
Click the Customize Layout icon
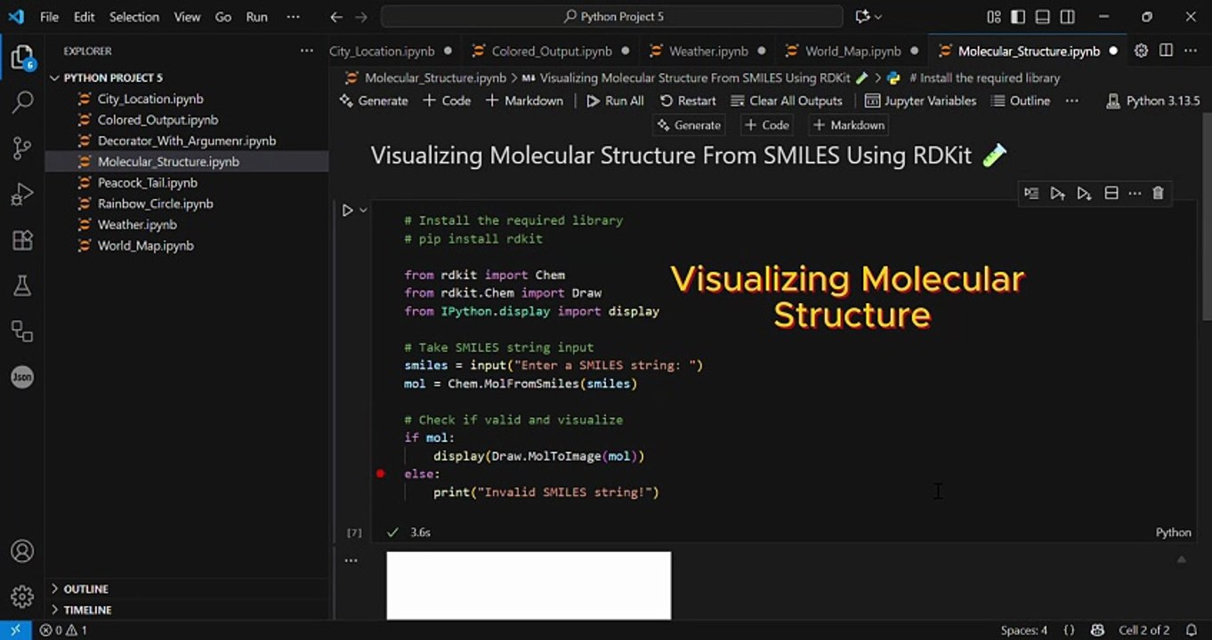tap(994, 17)
